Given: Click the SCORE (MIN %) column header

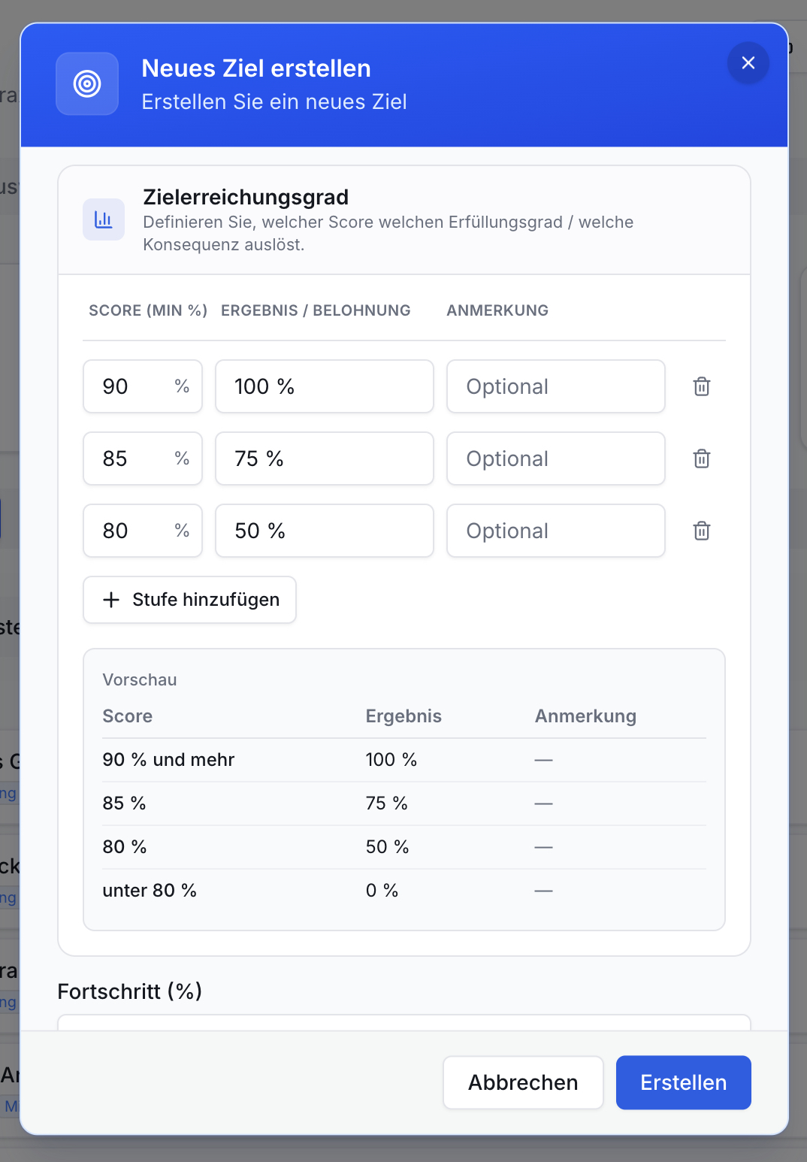Looking at the screenshot, I should pyautogui.click(x=148, y=310).
